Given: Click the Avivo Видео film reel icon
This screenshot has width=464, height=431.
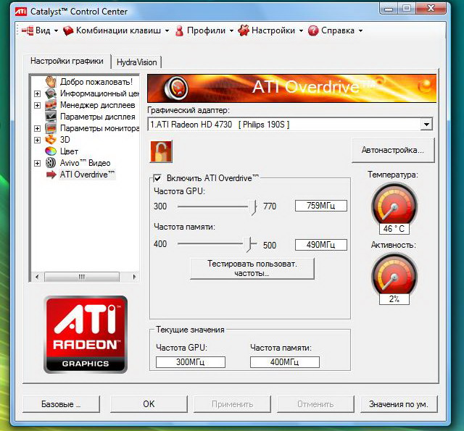Looking at the screenshot, I should point(51,162).
